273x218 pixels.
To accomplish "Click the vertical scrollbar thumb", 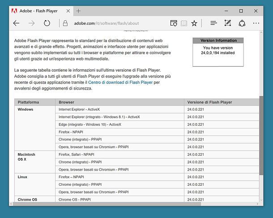I will pyautogui.click(x=261, y=136).
